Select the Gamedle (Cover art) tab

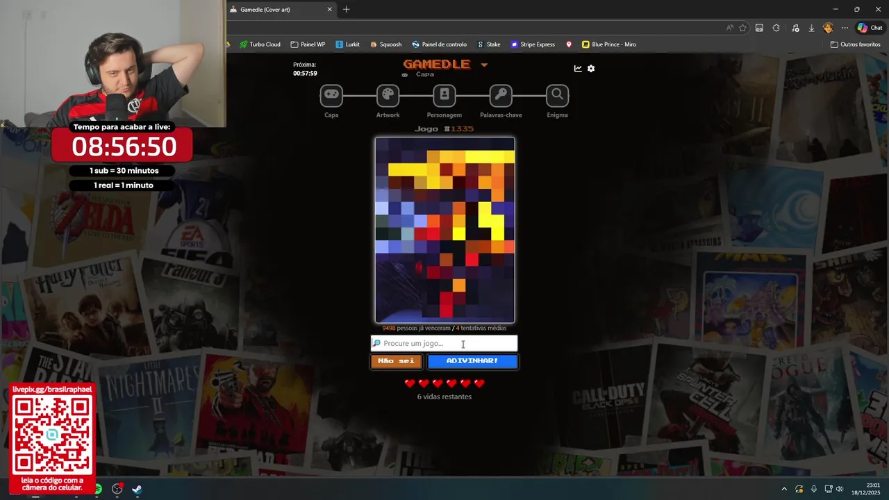(x=281, y=9)
